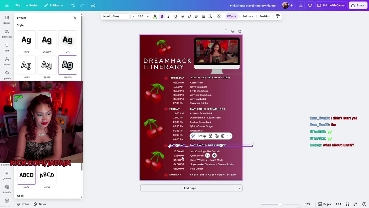This screenshot has width=369, height=208.
Task: Open the QR code app
Action: [x=7, y=175]
